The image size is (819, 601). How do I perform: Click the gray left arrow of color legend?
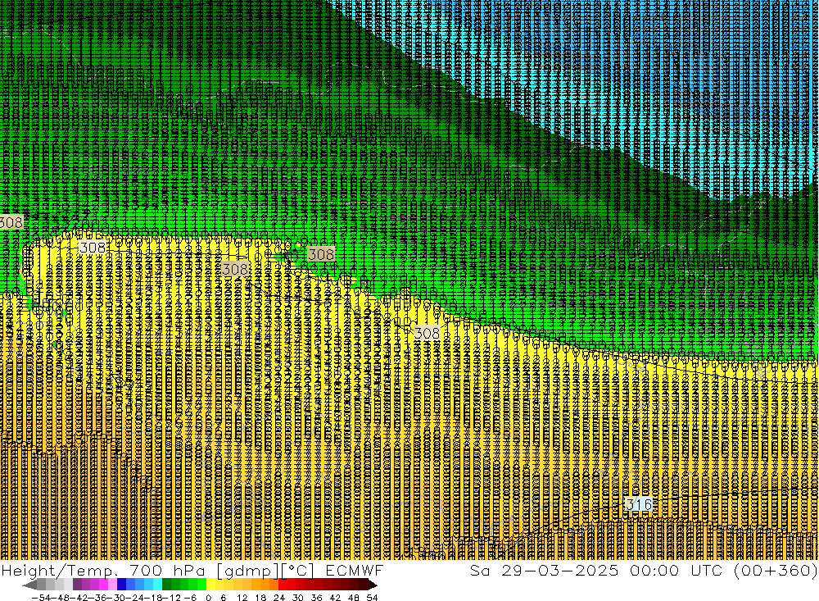29,585
